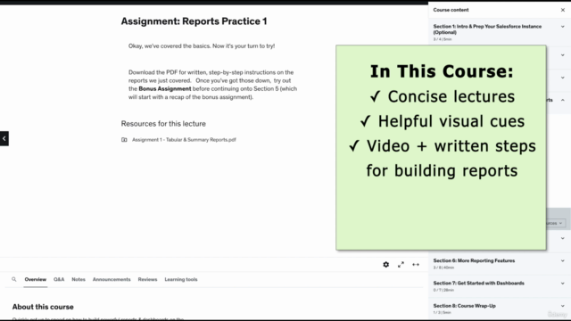
Task: Click the Resources for this lecture heading
Action: [163, 124]
